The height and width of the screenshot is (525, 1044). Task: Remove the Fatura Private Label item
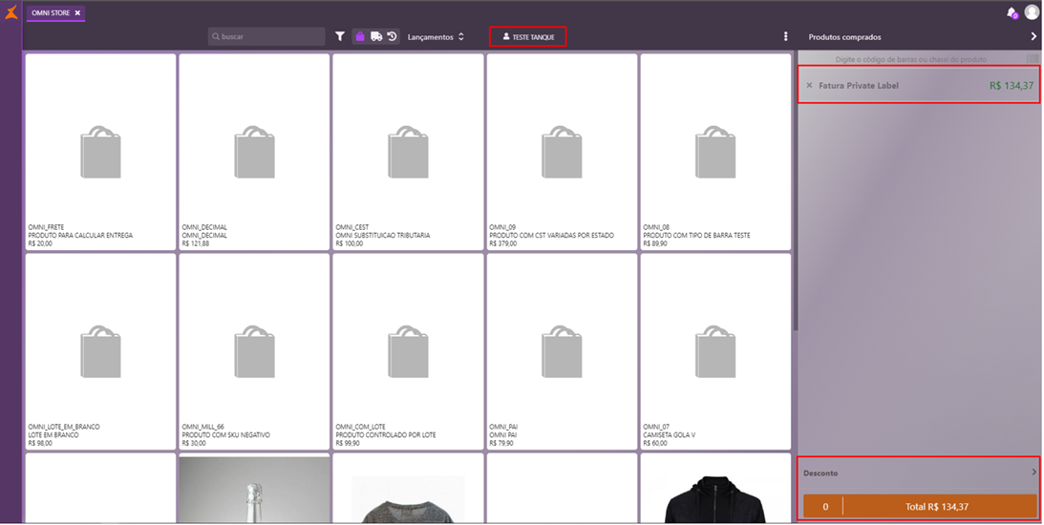click(809, 85)
